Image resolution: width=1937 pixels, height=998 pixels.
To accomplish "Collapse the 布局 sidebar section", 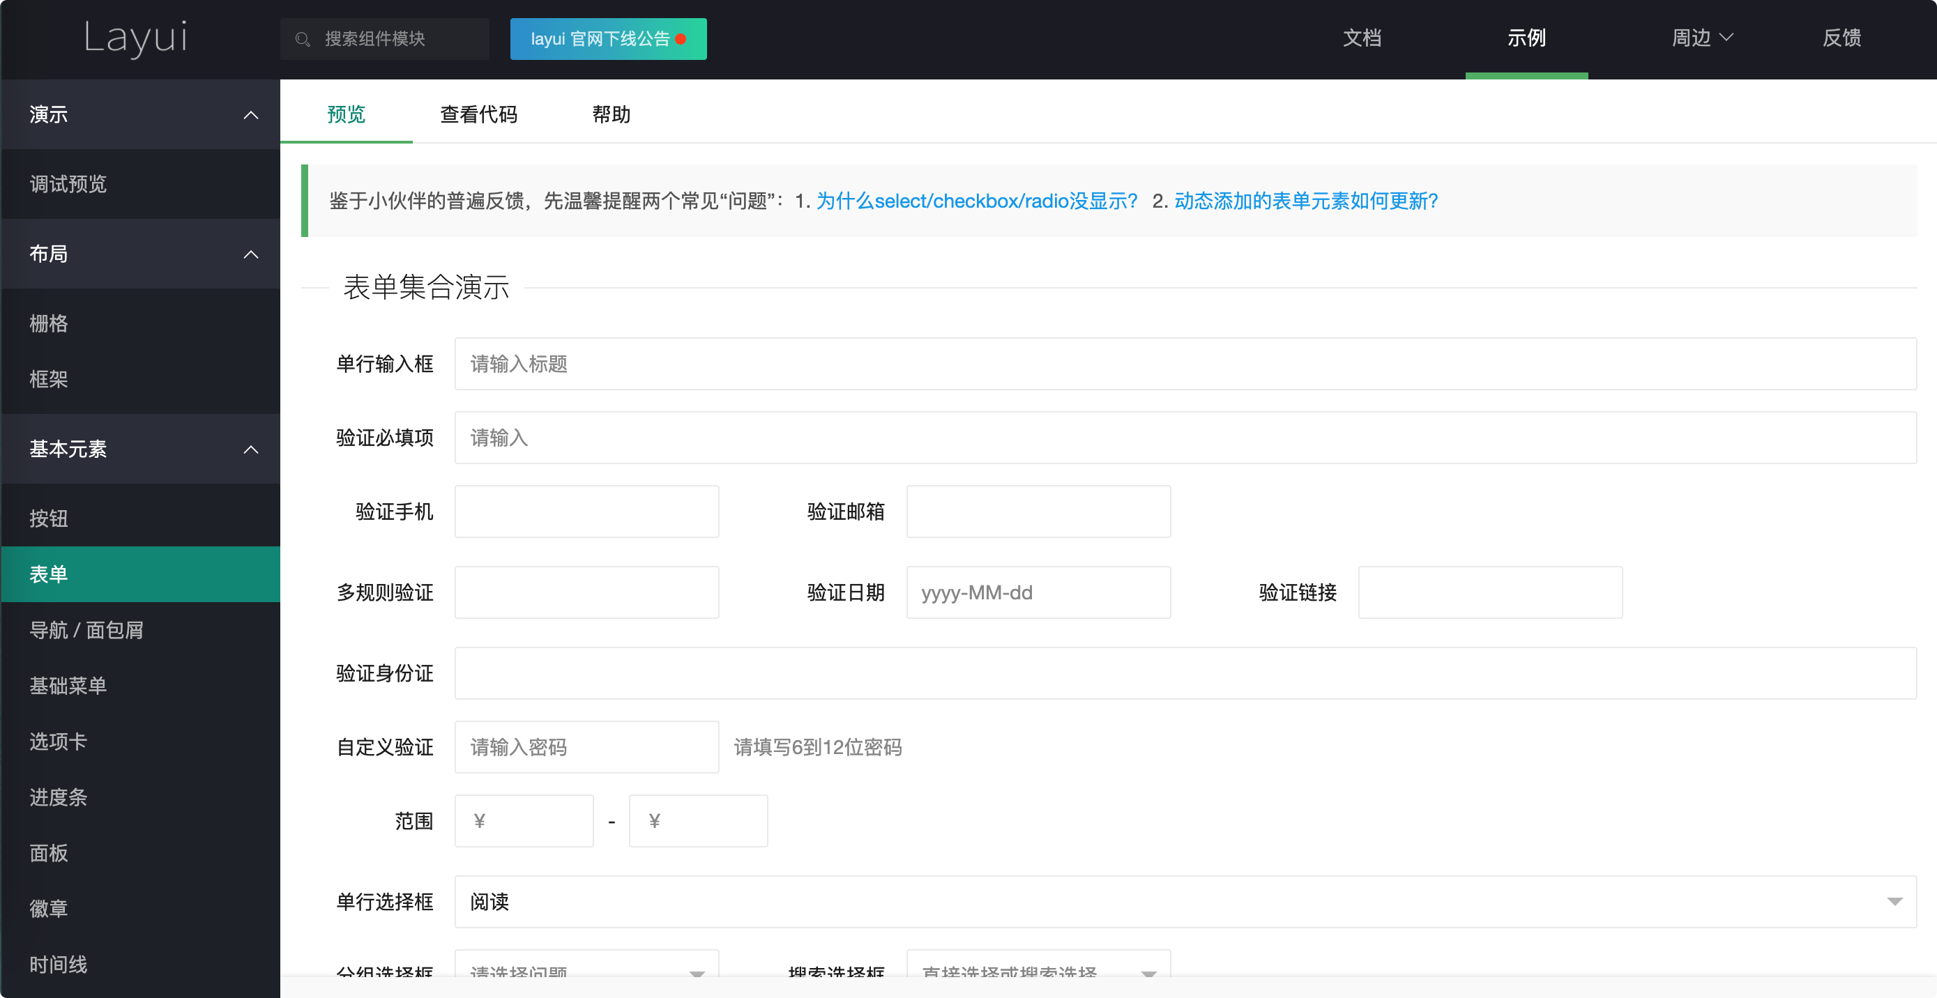I will click(x=141, y=254).
